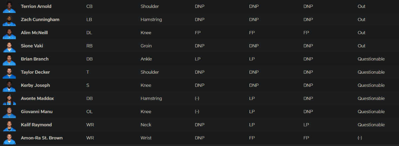Image resolution: width=399 pixels, height=146 pixels.
Task: Select the Taylor Decker name link
Action: [x=35, y=72]
